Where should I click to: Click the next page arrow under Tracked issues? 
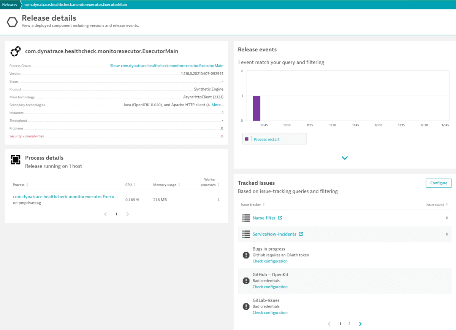360,324
